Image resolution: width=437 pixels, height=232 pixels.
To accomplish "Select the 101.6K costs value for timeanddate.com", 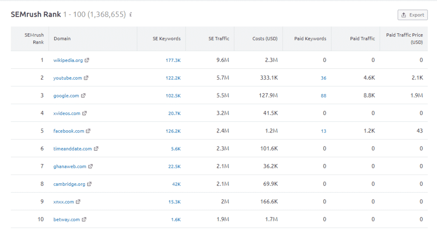I will [x=269, y=149].
